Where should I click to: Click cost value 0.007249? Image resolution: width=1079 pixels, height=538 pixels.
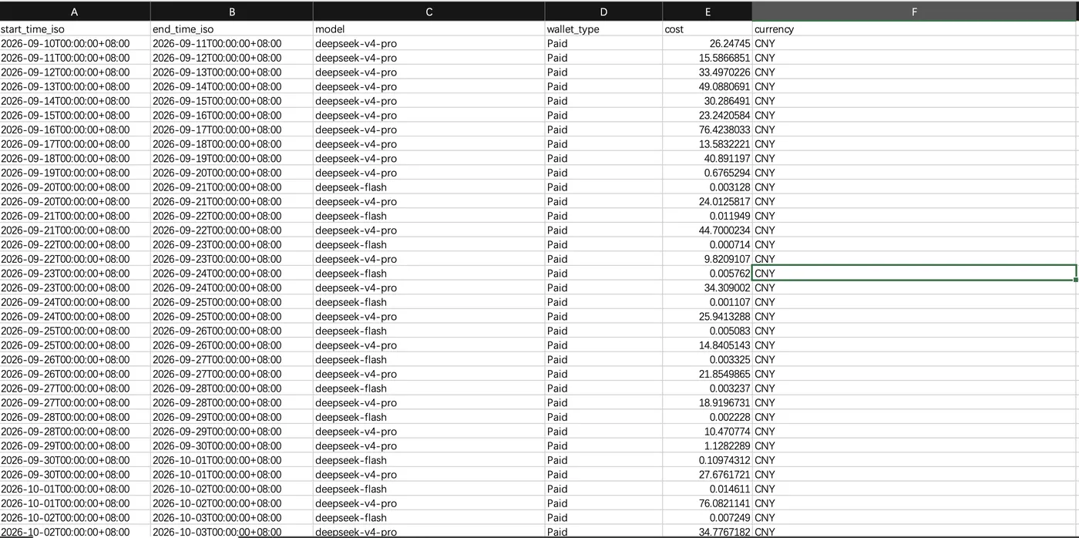coord(708,518)
